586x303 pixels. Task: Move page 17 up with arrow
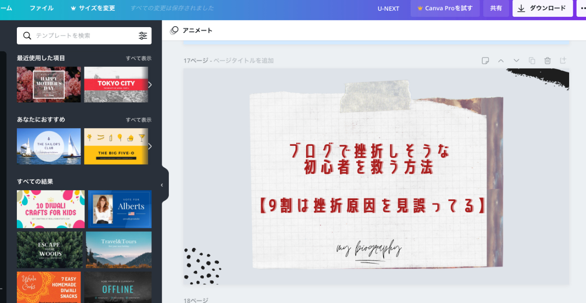coord(501,61)
